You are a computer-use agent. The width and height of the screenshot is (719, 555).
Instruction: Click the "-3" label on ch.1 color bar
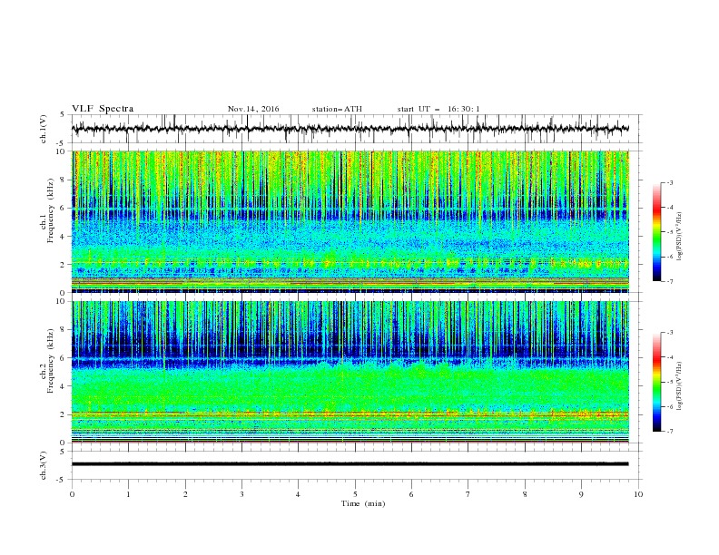(669, 183)
